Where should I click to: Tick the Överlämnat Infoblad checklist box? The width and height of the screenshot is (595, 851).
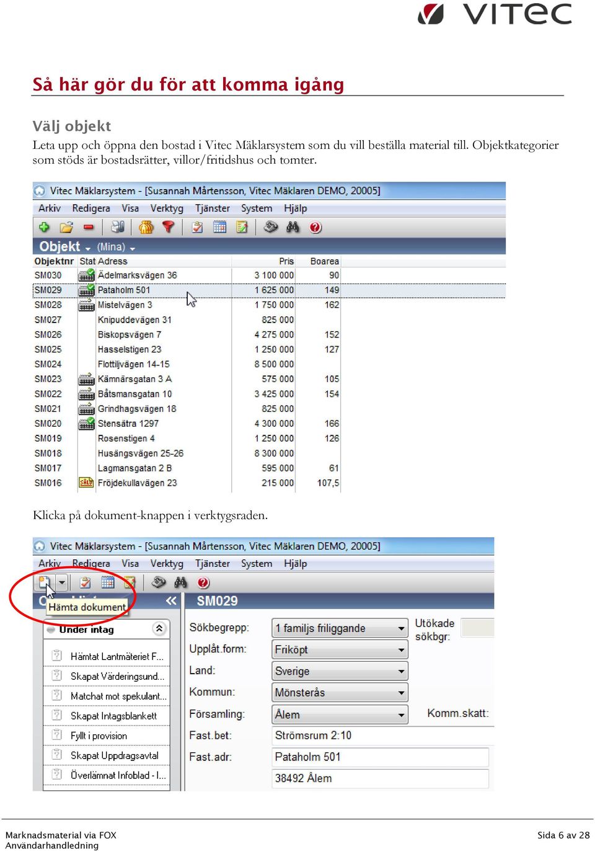coord(56,774)
